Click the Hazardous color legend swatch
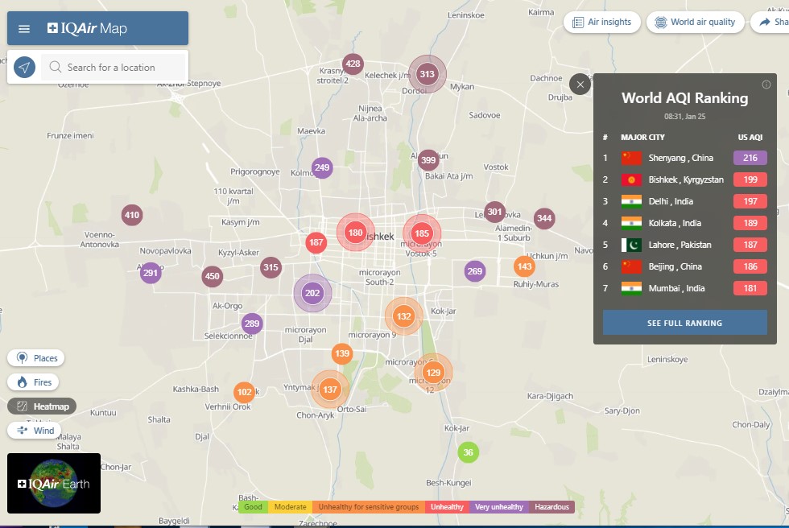 (551, 507)
